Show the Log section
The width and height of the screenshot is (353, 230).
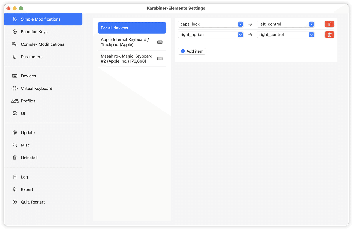pyautogui.click(x=43, y=177)
